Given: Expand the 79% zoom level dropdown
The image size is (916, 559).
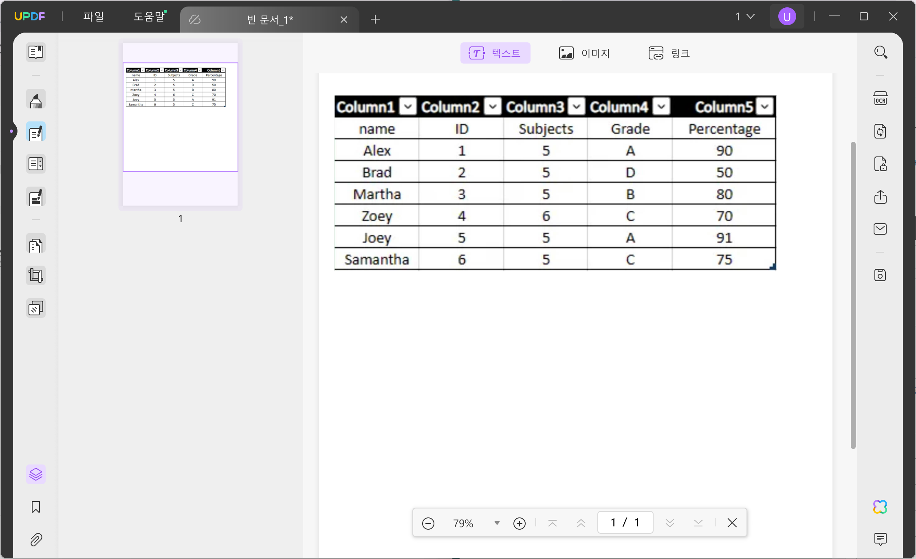Looking at the screenshot, I should point(497,523).
